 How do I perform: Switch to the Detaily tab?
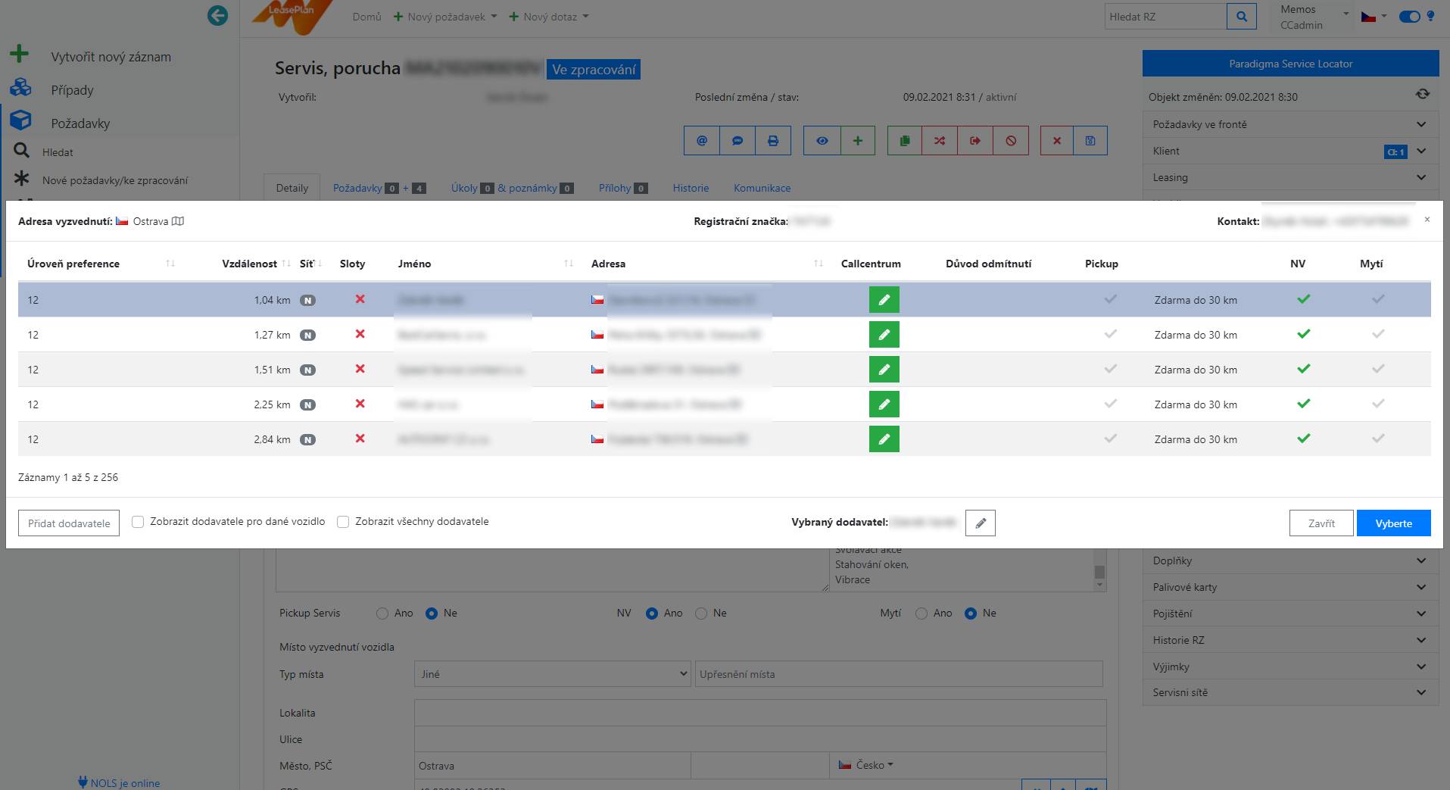(292, 188)
